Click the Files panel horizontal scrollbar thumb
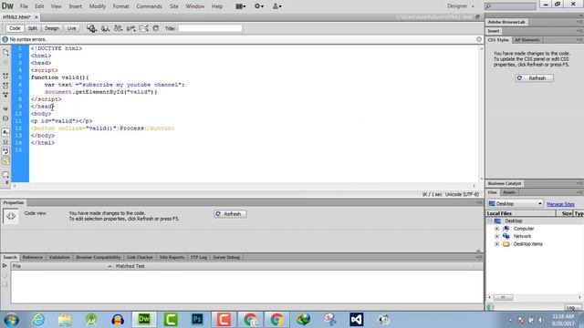This screenshot has height=328, width=584. 503,297
